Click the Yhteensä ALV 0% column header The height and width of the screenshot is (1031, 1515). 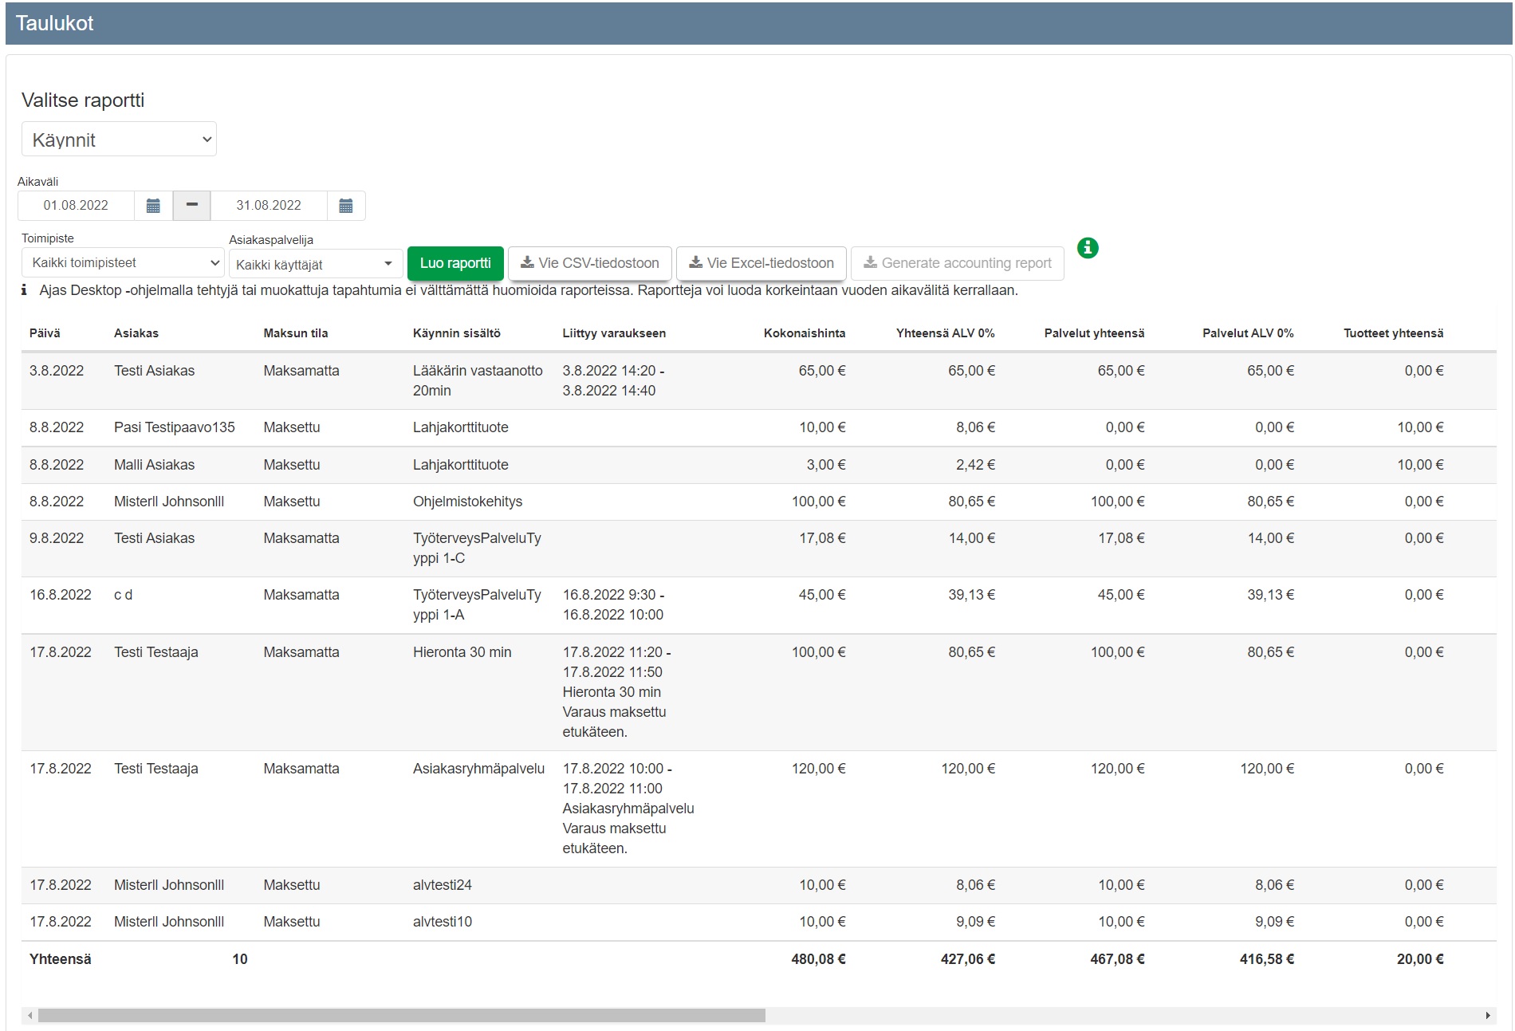pyautogui.click(x=946, y=333)
